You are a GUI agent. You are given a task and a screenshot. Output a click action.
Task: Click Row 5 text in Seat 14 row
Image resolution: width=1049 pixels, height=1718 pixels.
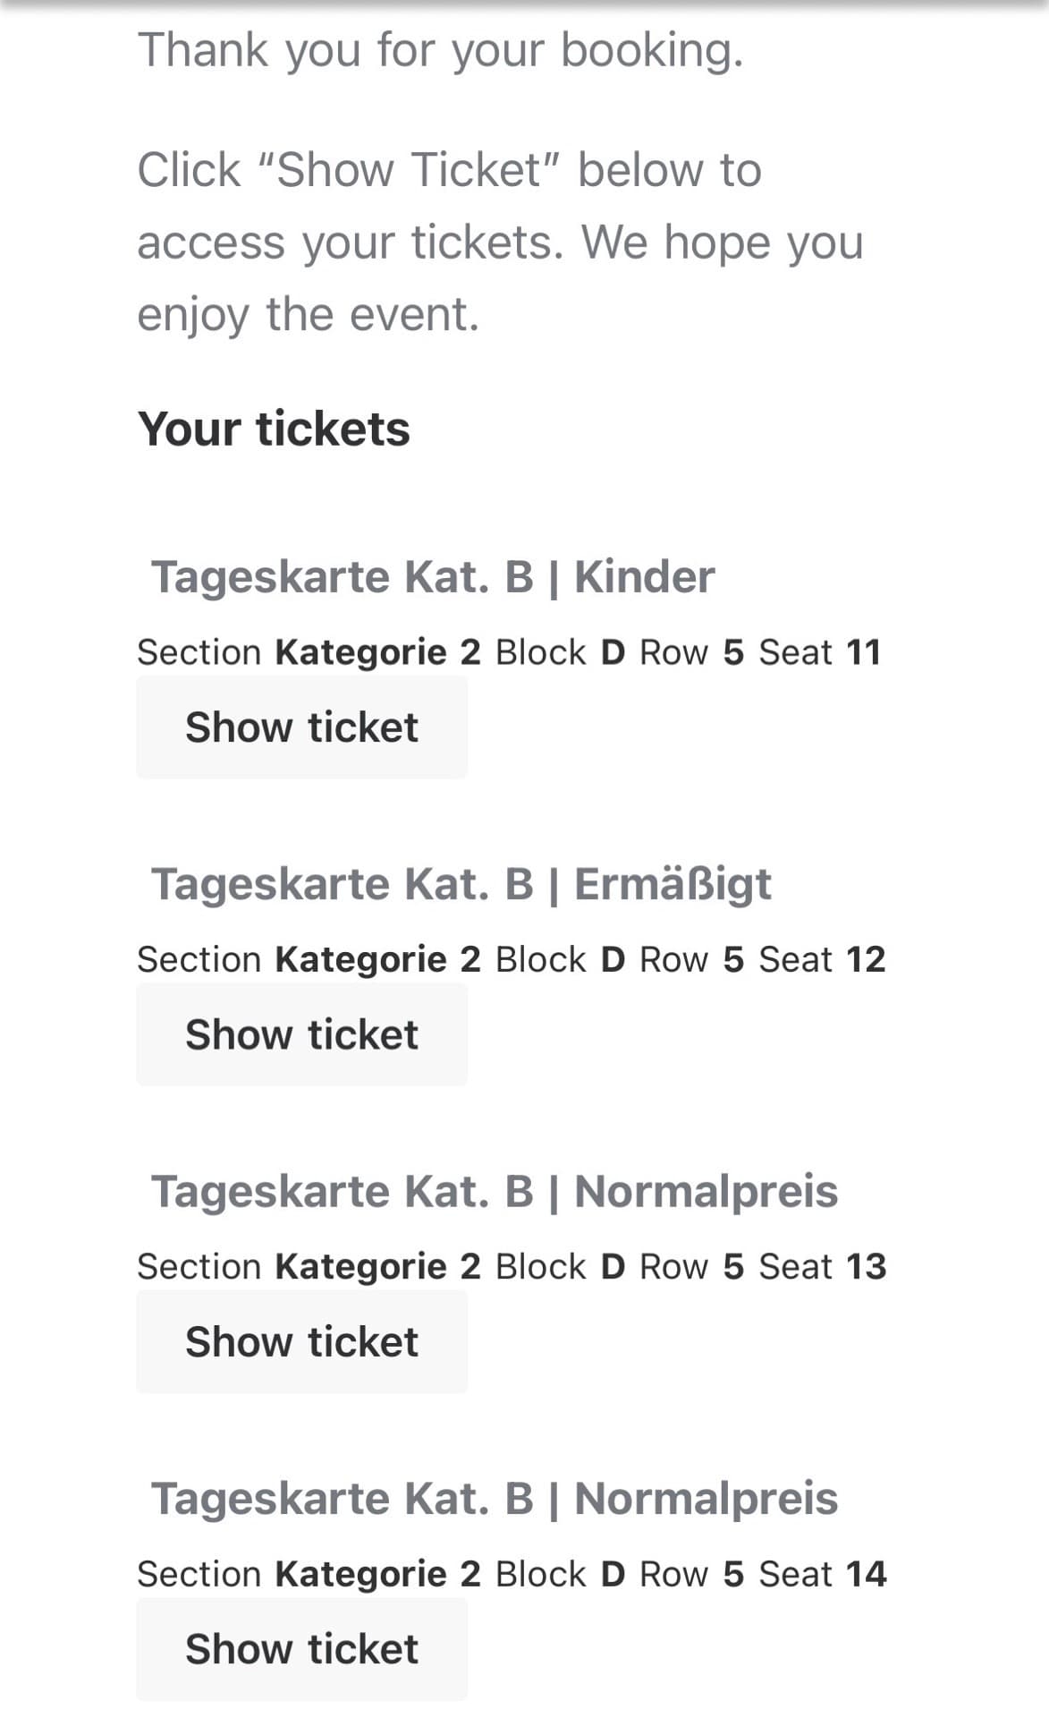click(691, 1573)
